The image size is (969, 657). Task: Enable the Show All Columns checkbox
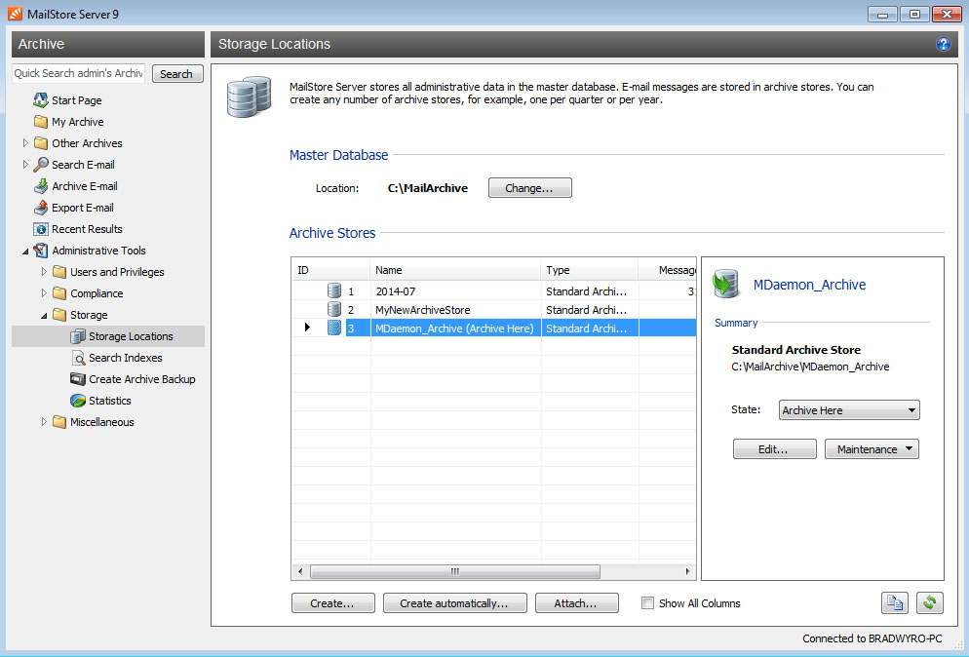pos(647,603)
